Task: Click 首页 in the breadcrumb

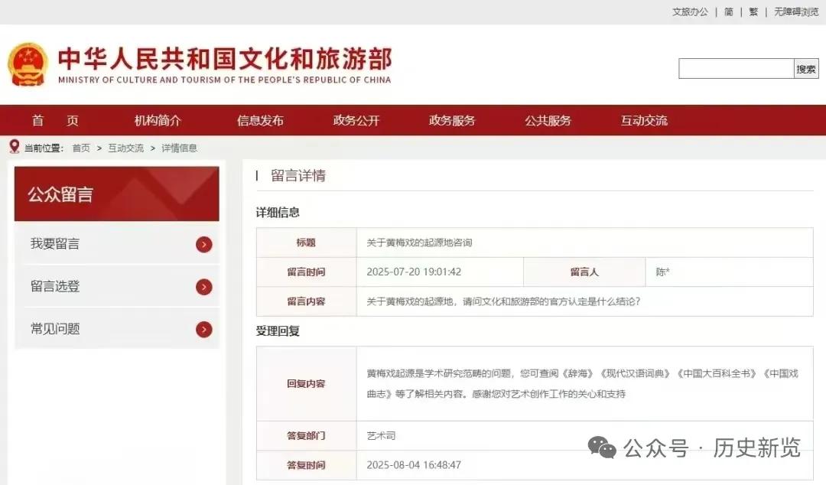Action: (x=81, y=148)
